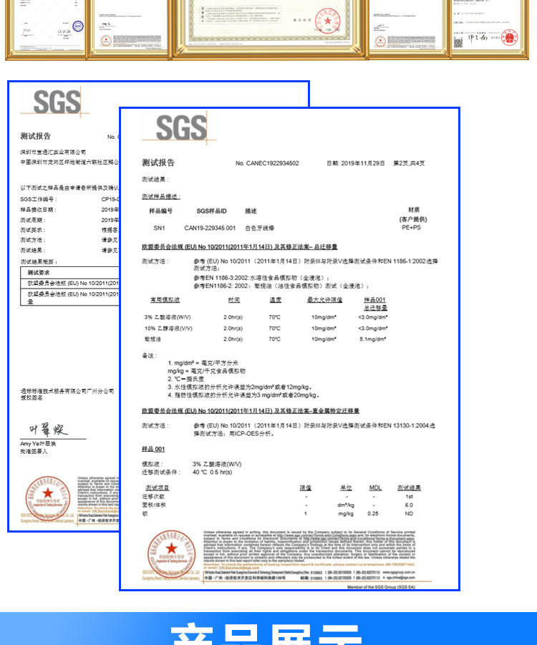The width and height of the screenshot is (537, 645).
Task: Select the QR code on the rightmost certificate
Action: pos(458,43)
